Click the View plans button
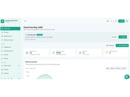130x97 pixels. pos(114,37)
